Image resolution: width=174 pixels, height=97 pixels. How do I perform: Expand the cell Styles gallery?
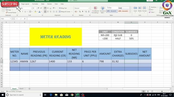130,12
